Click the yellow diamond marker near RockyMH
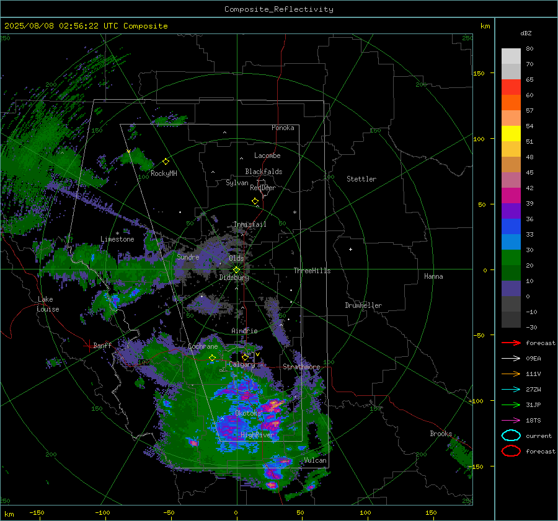The height and width of the screenshot is (521, 558). (x=166, y=162)
